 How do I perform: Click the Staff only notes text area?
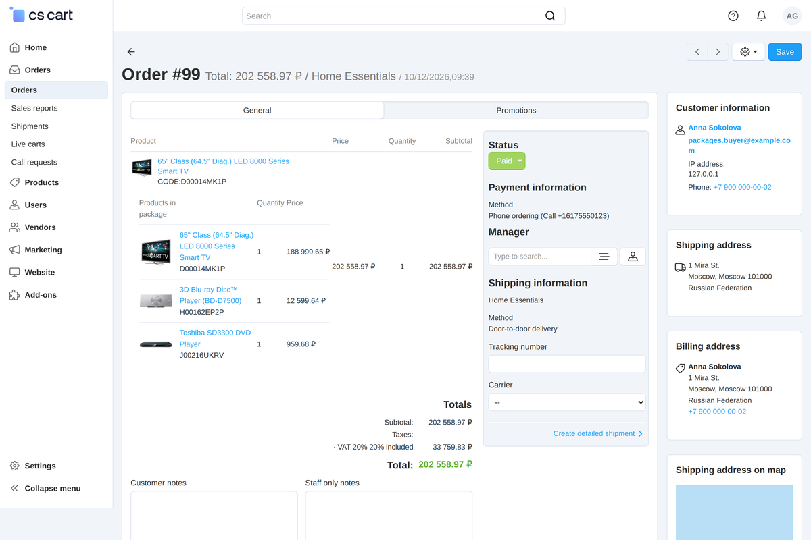coord(389,515)
